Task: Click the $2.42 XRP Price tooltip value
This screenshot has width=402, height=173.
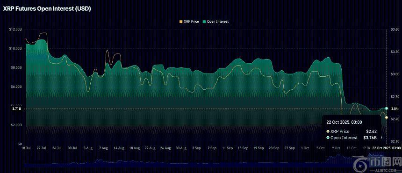Action: click(x=371, y=132)
